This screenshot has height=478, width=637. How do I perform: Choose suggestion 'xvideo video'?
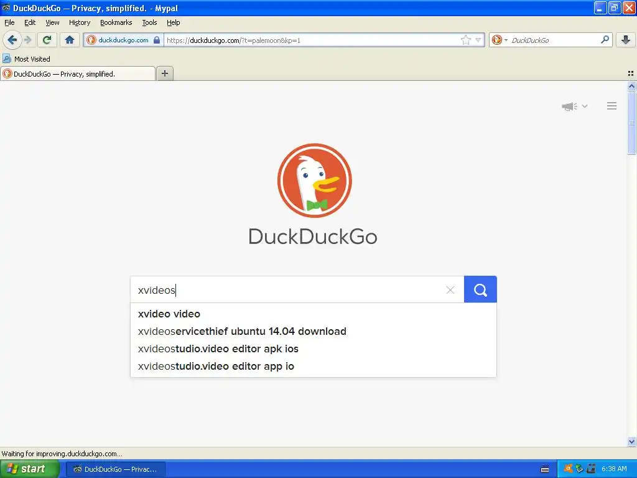pyautogui.click(x=314, y=314)
